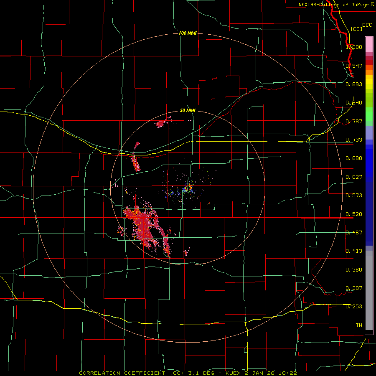
Task: Pick the light pink swatch atop color scale
Action: [x=369, y=44]
